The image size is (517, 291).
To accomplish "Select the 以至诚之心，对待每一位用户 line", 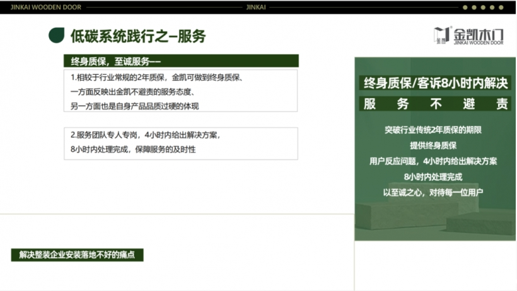I will 433,191.
